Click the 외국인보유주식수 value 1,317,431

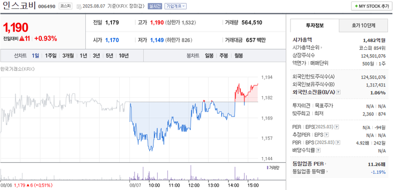point(376,85)
